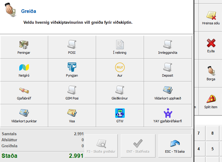Select Í reikning invoice payment

120,47
